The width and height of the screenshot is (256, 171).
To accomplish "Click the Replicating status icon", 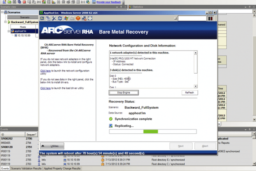I will [111, 126].
